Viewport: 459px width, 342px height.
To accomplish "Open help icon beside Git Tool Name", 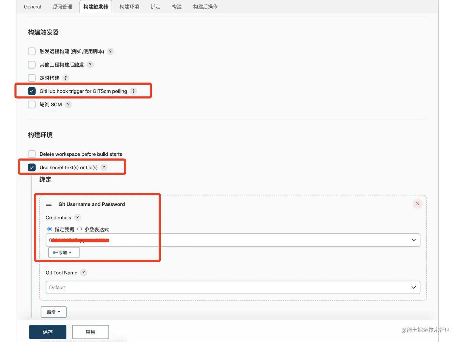I will click(x=83, y=273).
